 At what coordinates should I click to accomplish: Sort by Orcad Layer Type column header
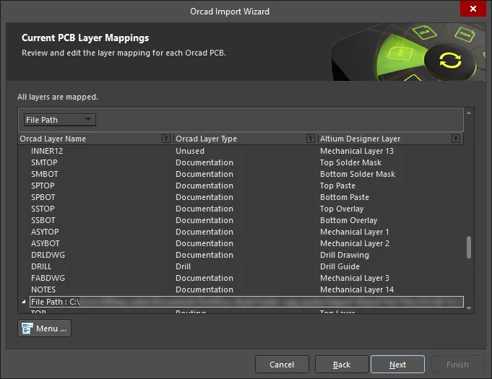tap(206, 139)
